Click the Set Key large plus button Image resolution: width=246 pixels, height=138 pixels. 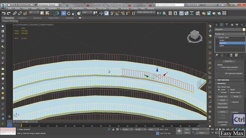179,131
